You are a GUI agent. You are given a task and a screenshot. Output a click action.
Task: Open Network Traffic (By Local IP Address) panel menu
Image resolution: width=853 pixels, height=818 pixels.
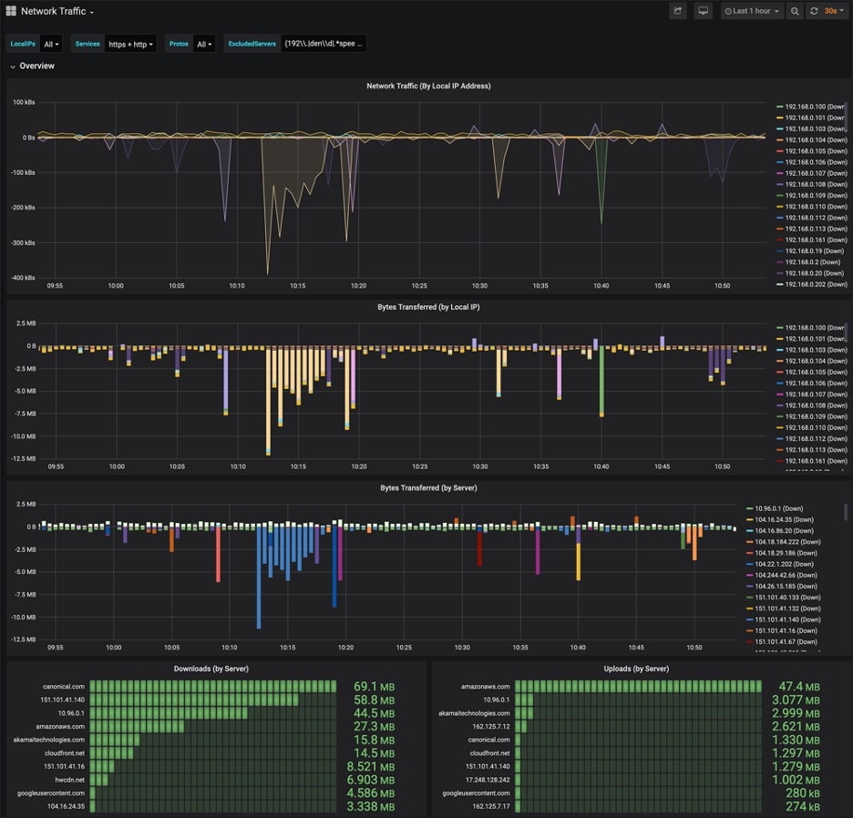[428, 86]
